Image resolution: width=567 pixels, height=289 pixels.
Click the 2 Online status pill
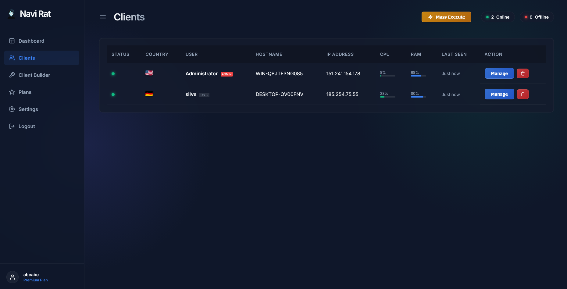498,17
